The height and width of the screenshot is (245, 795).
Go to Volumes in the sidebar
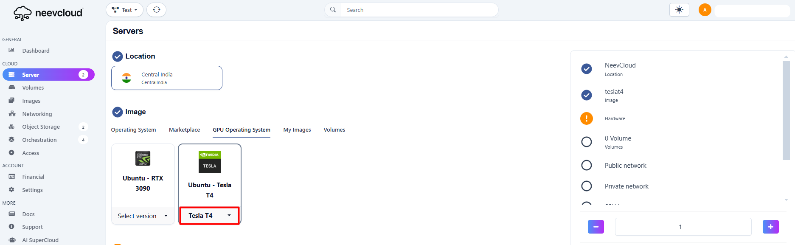[x=33, y=87]
